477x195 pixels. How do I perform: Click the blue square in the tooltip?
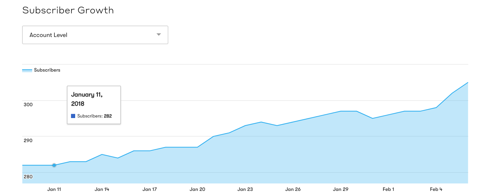tap(73, 116)
